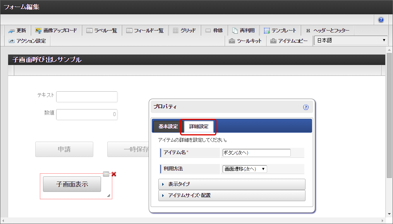Click the アイテム名 input field
Image resolution: width=393 pixels, height=224 pixels.
coord(256,152)
